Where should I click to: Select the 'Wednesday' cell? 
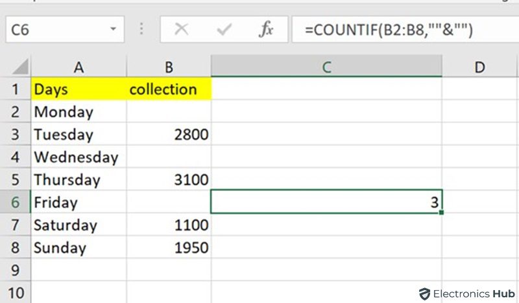point(78,157)
